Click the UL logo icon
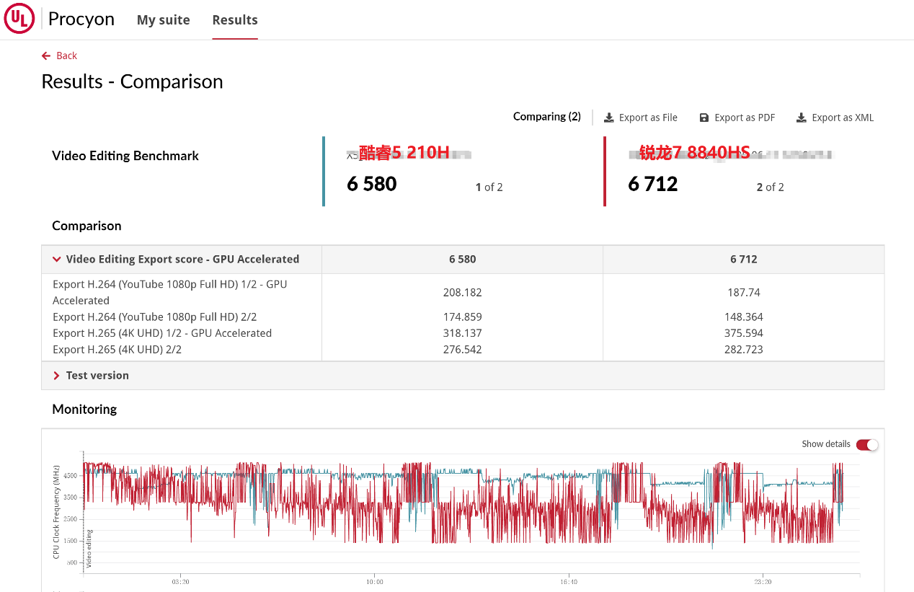 [x=19, y=19]
